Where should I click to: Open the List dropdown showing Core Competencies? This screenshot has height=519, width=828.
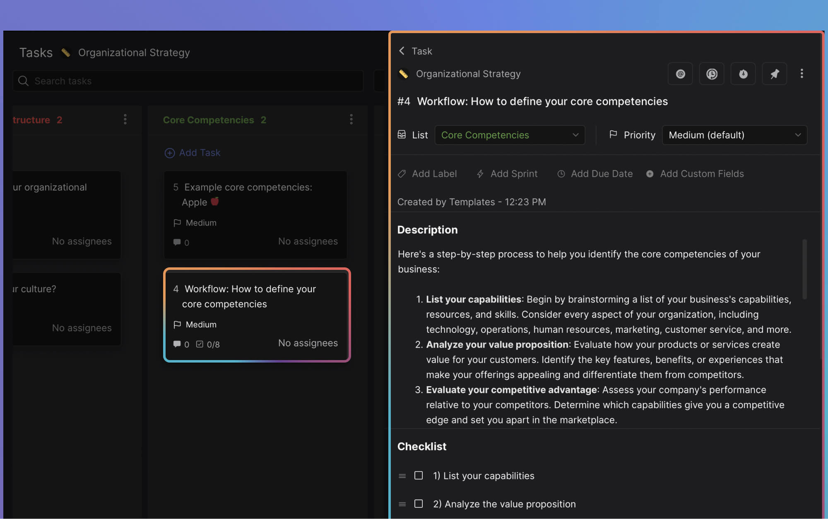tap(509, 135)
